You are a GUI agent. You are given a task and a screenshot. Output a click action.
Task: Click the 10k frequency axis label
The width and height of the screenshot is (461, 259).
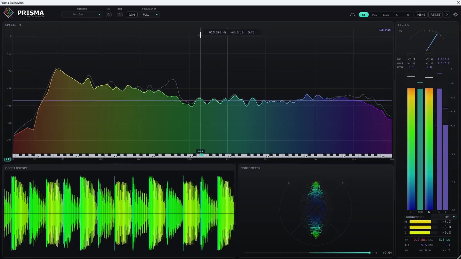click(354, 159)
